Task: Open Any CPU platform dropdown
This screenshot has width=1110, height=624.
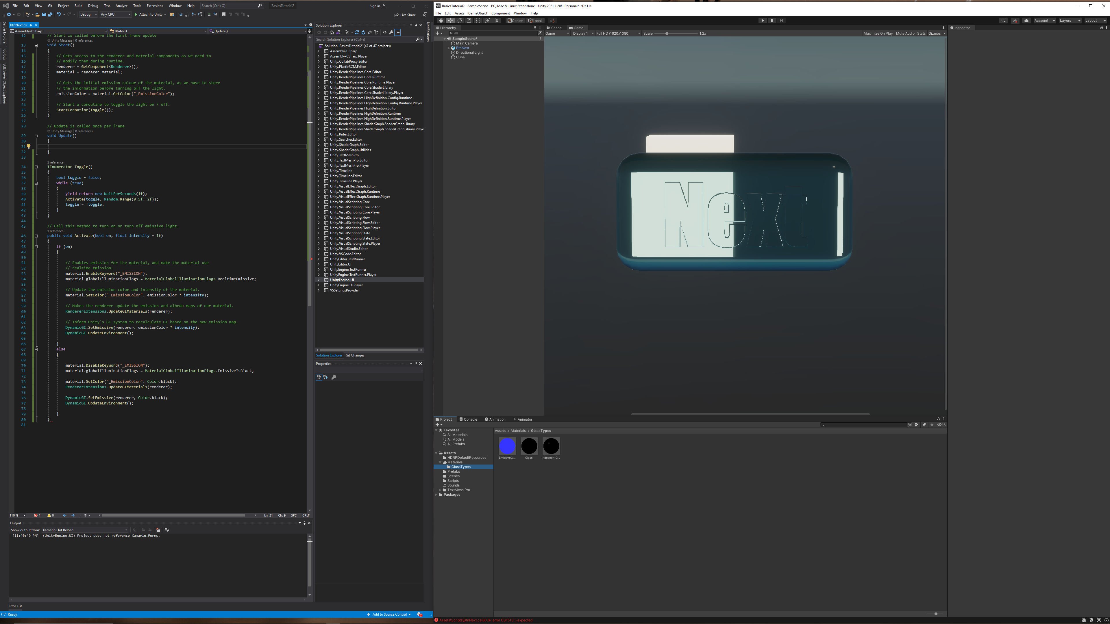Action: 115,15
